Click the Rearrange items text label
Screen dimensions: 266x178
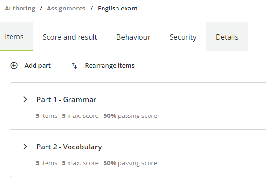tap(110, 65)
